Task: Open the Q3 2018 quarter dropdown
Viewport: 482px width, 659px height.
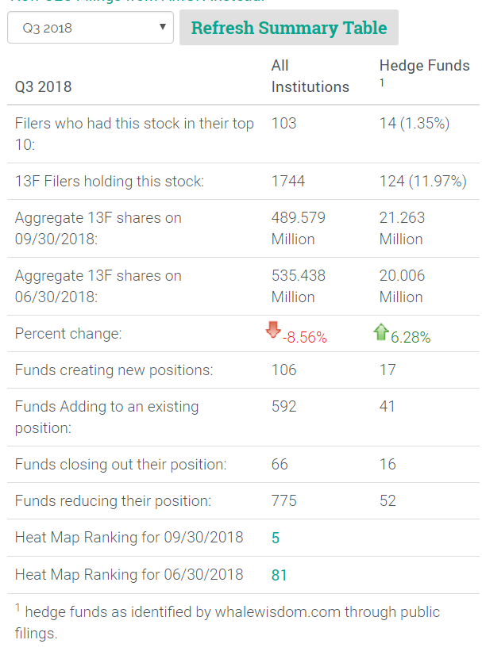Action: (x=90, y=28)
